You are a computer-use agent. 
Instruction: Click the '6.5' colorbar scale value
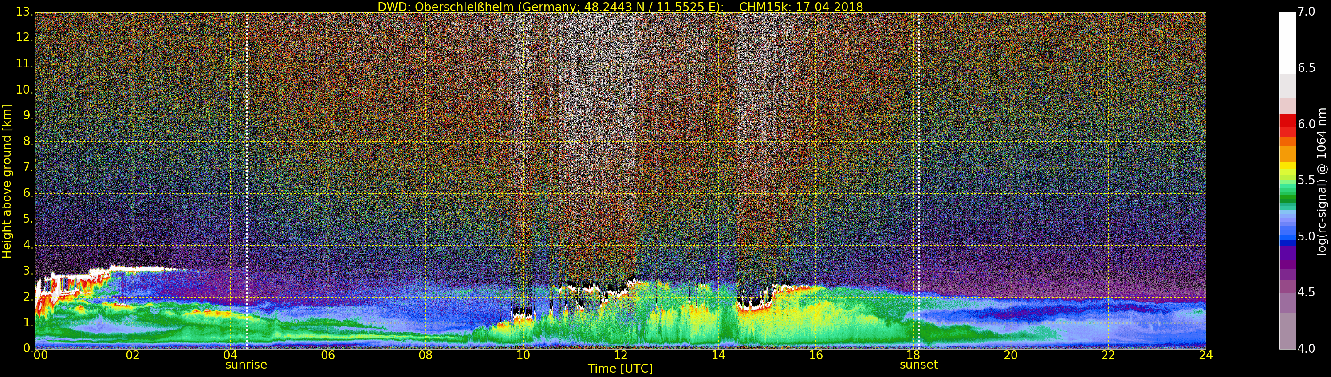(x=1306, y=68)
